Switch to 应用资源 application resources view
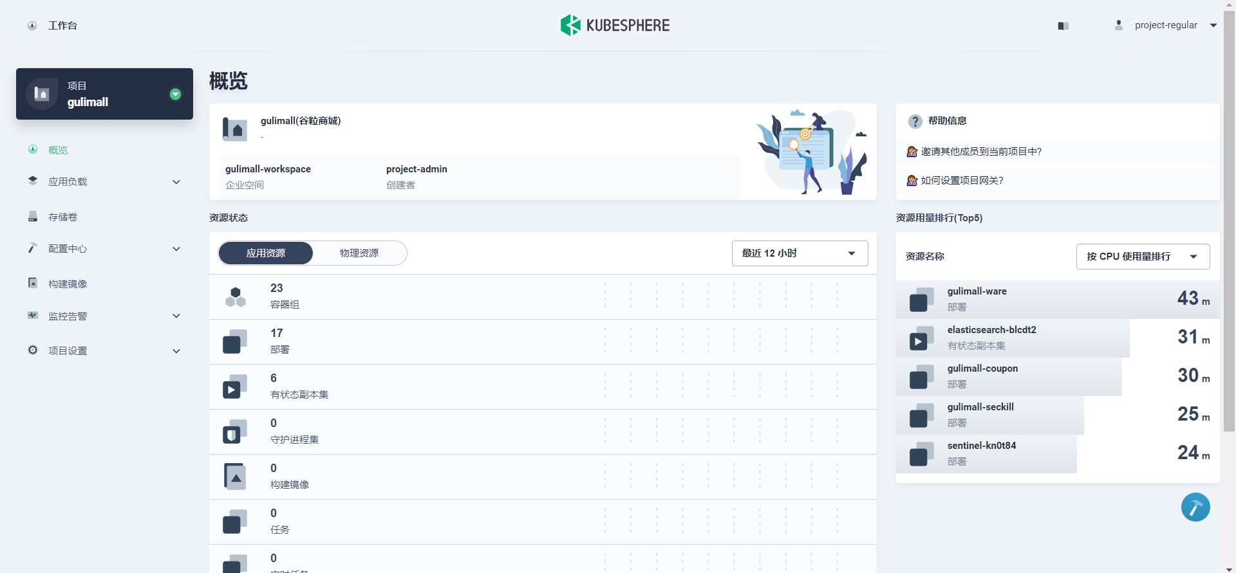 266,253
